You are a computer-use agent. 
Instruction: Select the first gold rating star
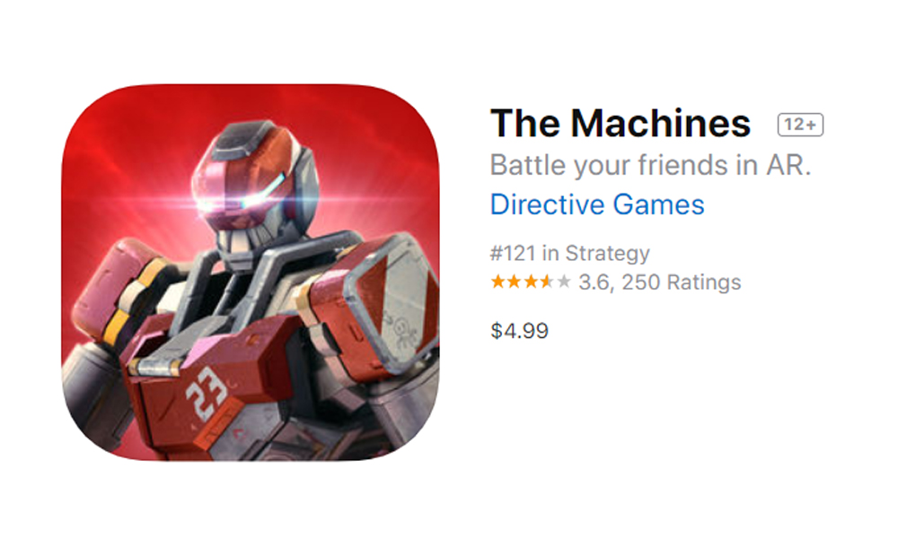pyautogui.click(x=498, y=282)
